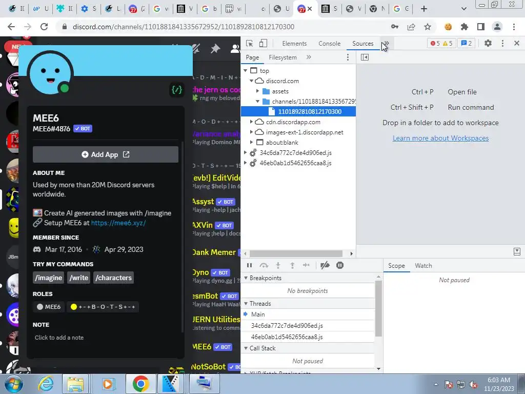
Task: Open the Scope tab
Action: (x=396, y=266)
